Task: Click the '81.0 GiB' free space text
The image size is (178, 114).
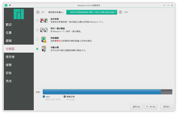Action: [70, 100]
